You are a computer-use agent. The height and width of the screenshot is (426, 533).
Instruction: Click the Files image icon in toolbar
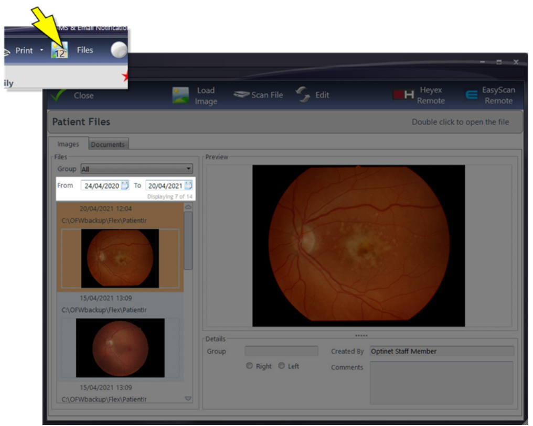point(59,50)
